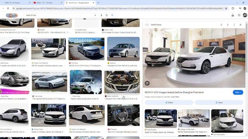Switch to EMILY GT YouTube tab
Viewport: 248px width, 139px height.
[48, 3]
